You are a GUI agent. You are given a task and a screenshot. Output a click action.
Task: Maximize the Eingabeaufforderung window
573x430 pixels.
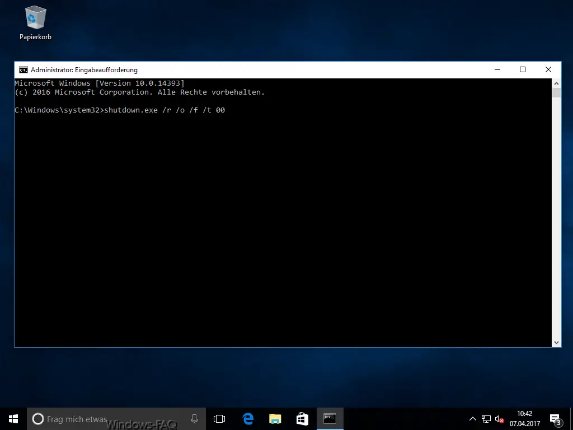[x=523, y=70]
